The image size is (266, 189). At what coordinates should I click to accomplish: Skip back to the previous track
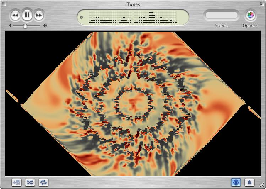tap(15, 15)
